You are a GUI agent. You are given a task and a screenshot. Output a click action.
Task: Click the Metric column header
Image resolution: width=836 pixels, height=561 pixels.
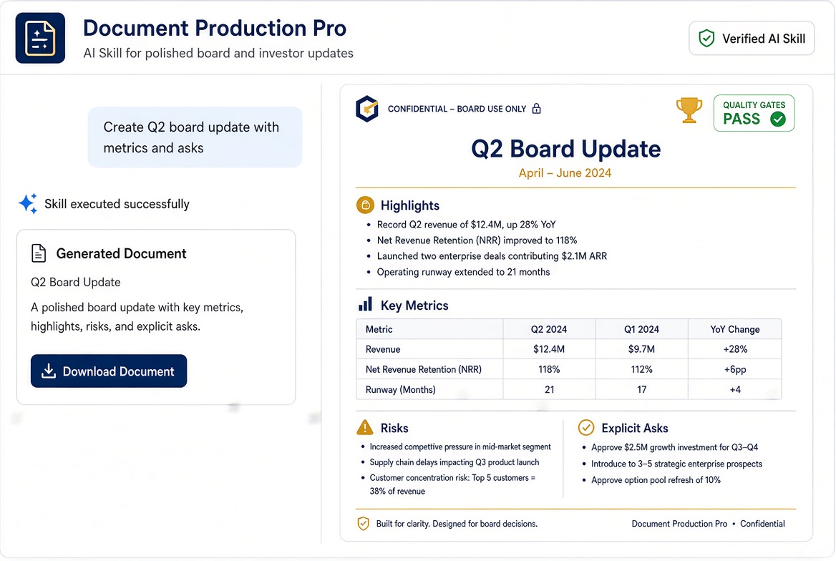(429, 329)
